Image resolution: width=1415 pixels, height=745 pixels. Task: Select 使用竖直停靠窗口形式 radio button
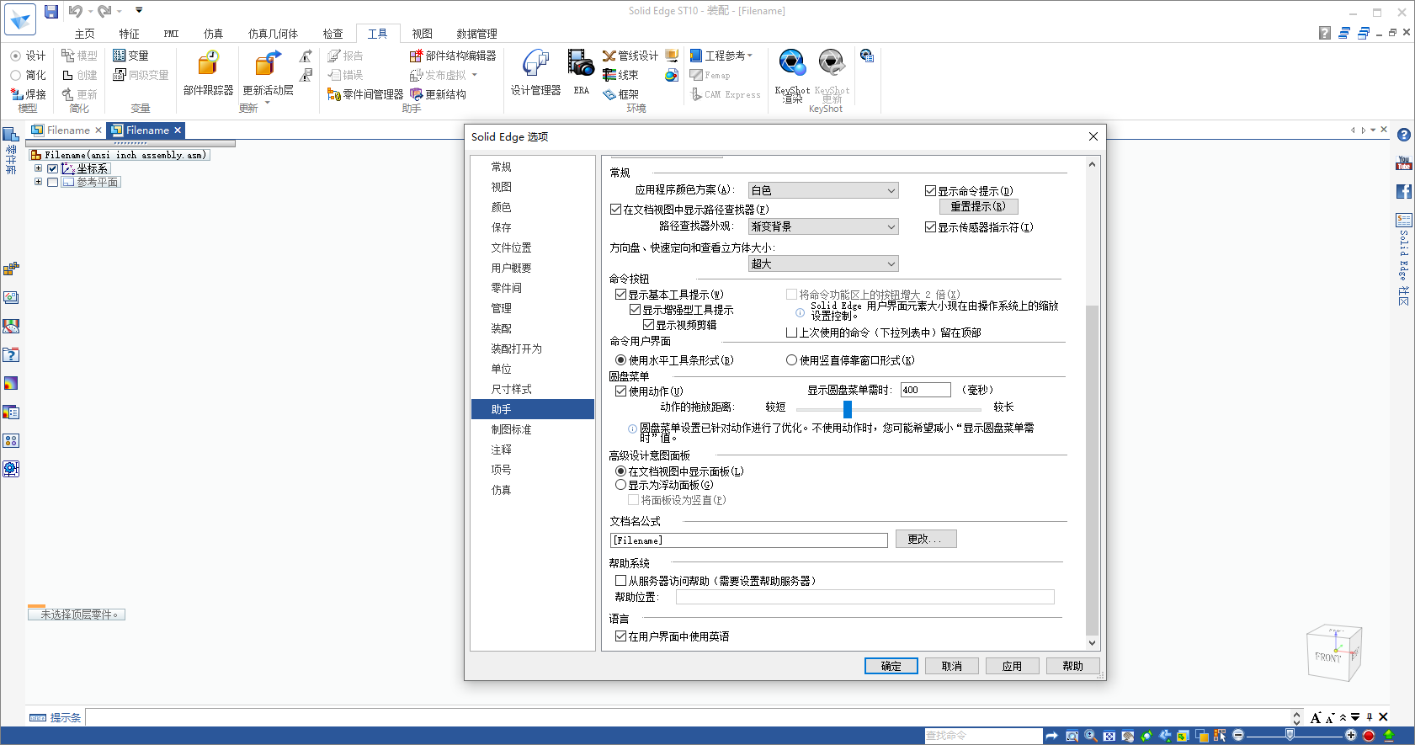(x=791, y=360)
